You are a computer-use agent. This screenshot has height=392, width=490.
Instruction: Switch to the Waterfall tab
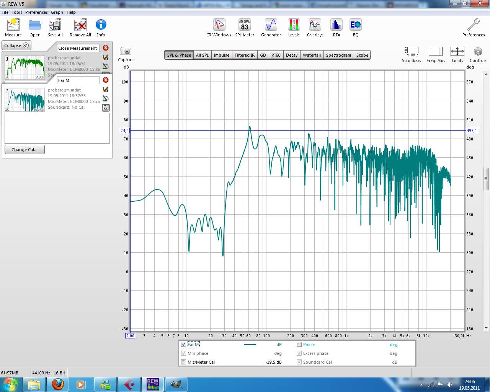pos(312,55)
